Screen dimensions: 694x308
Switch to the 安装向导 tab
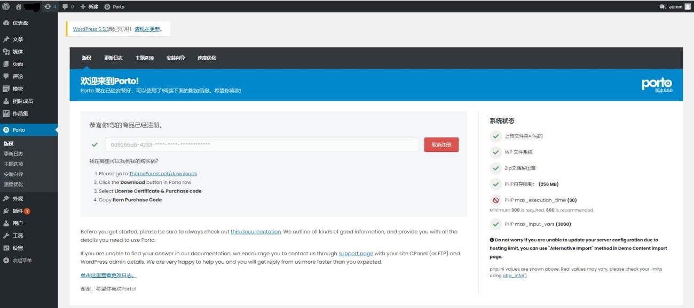tap(176, 58)
